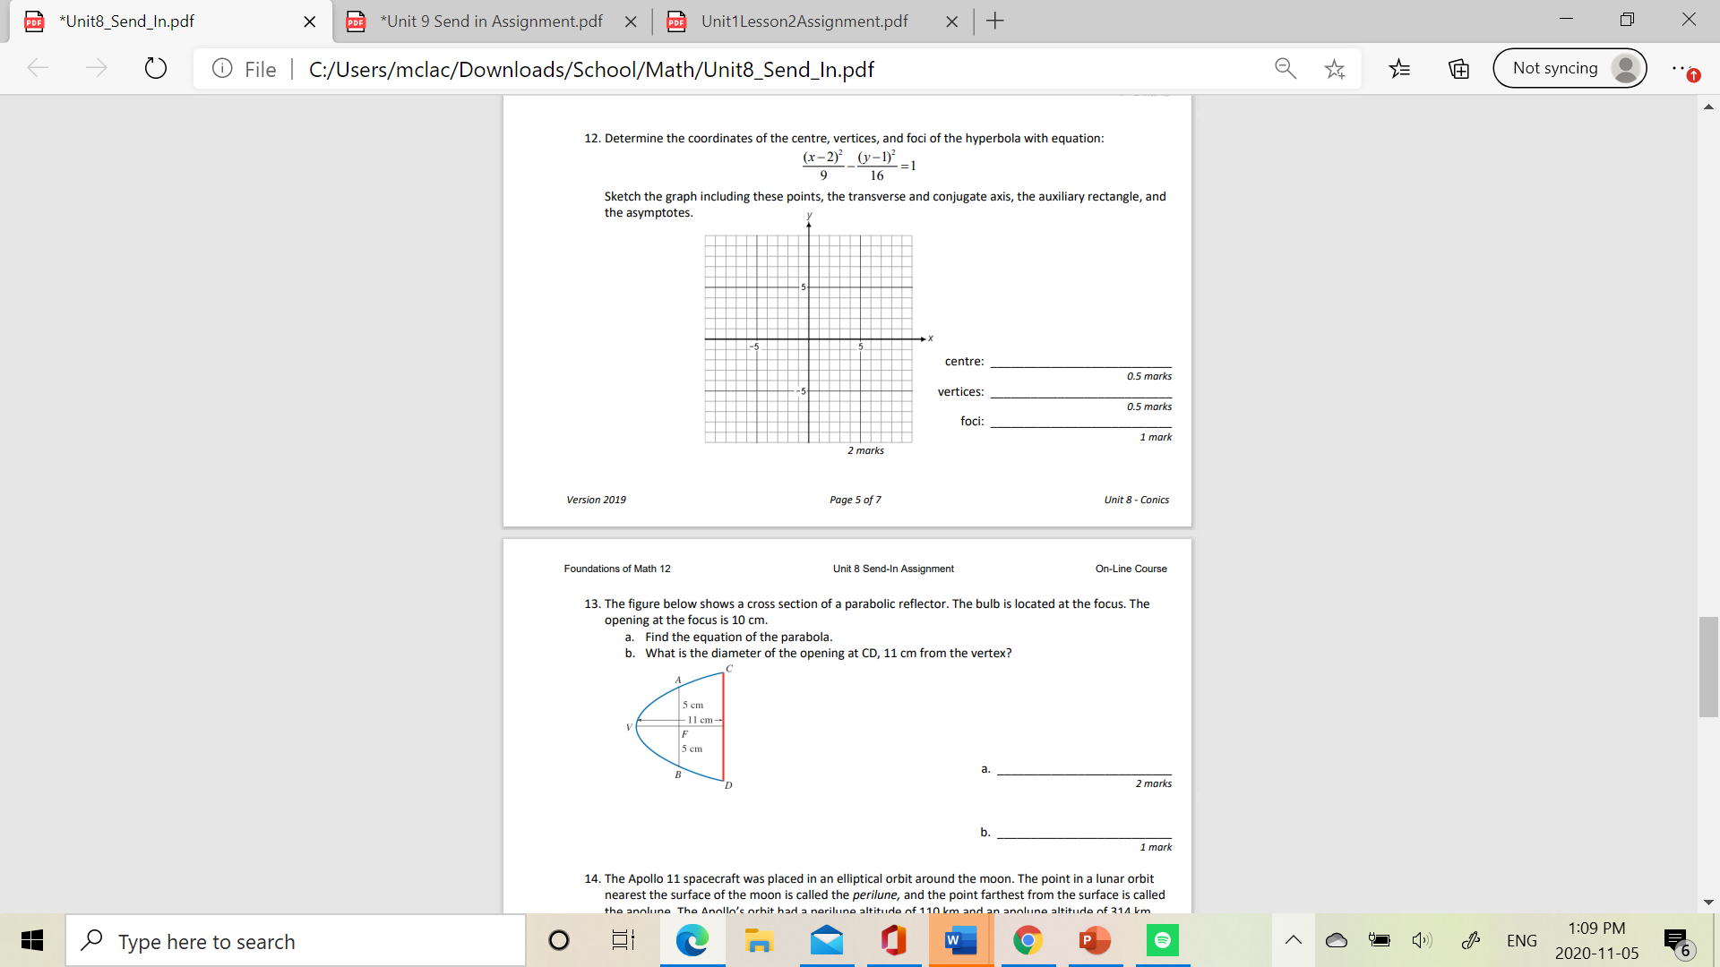Click the page info icon beside File
Screen dimensions: 1720x967
222,68
